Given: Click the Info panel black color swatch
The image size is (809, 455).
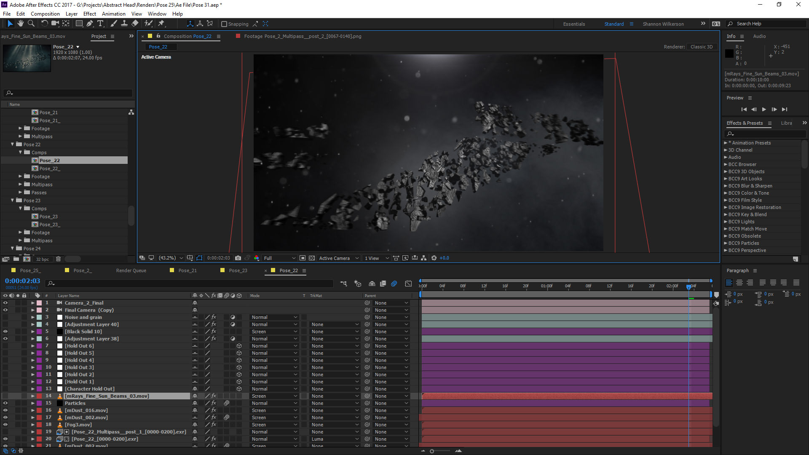Looking at the screenshot, I should tap(729, 54).
